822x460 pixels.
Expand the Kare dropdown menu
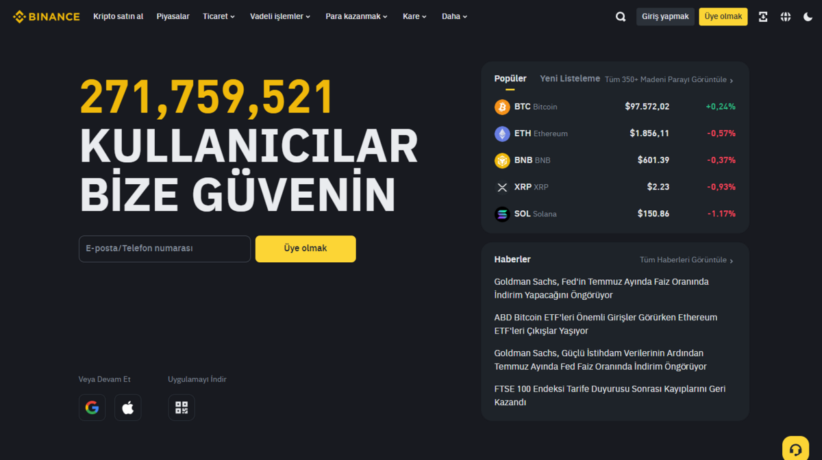414,16
